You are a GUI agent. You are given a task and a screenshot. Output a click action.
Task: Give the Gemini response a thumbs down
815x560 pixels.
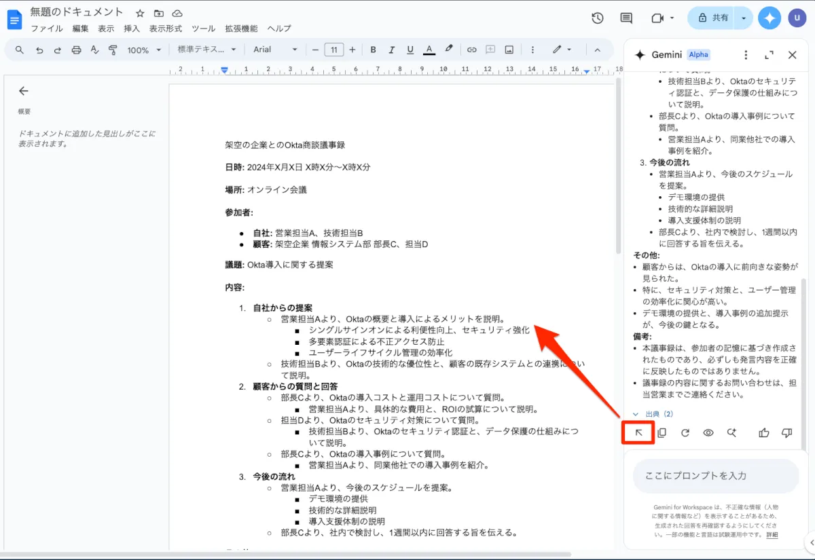[x=787, y=433]
